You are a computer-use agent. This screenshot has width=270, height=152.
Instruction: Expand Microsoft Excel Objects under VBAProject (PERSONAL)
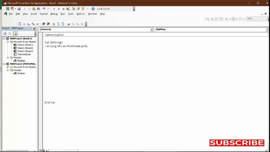coord(8,67)
